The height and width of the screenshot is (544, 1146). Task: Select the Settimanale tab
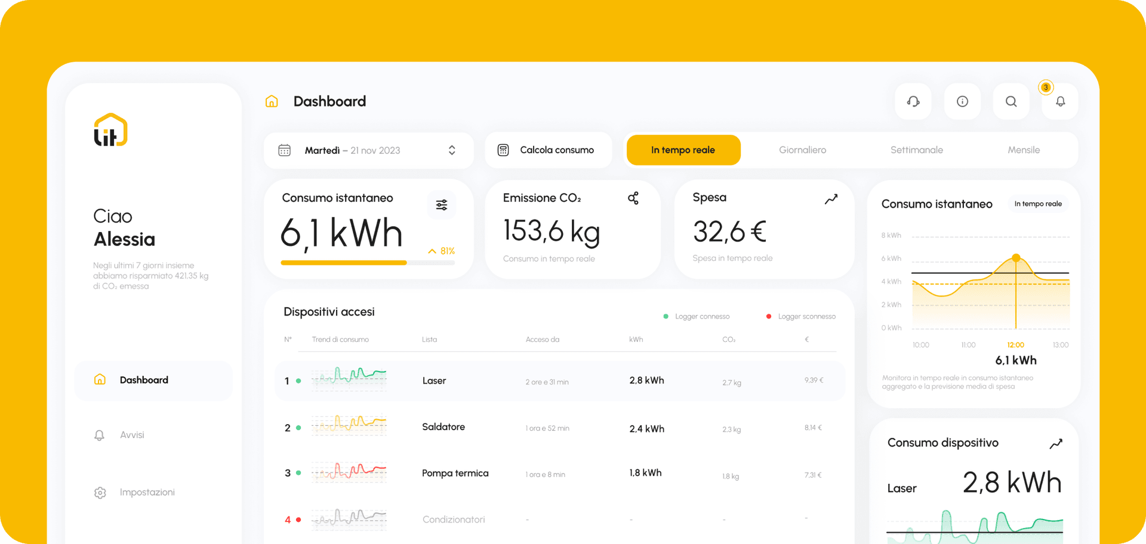tap(916, 150)
